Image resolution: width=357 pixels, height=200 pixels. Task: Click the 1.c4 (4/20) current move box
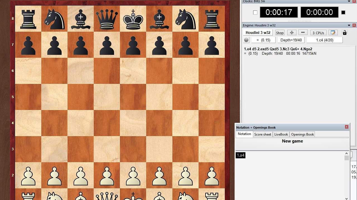325,40
